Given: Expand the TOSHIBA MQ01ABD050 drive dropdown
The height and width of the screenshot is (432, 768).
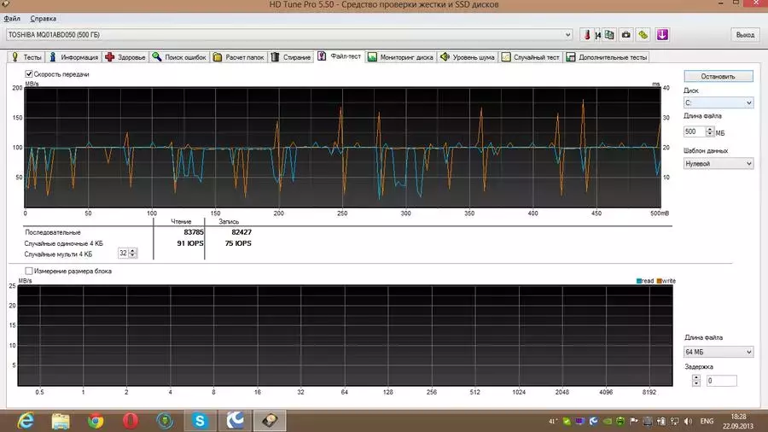Looking at the screenshot, I should click(567, 35).
